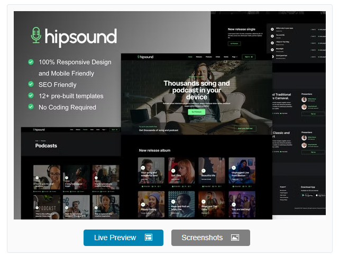Image resolution: width=339 pixels, height=255 pixels.
Task: Select the 'Unplugged Live from Boston' album thumbnail
Action: click(x=242, y=171)
